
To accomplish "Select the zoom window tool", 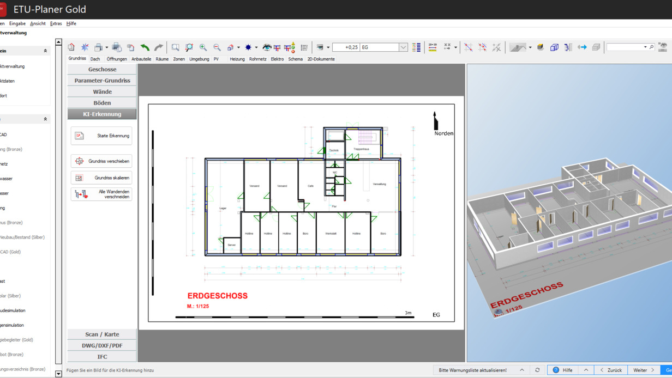I will point(175,47).
